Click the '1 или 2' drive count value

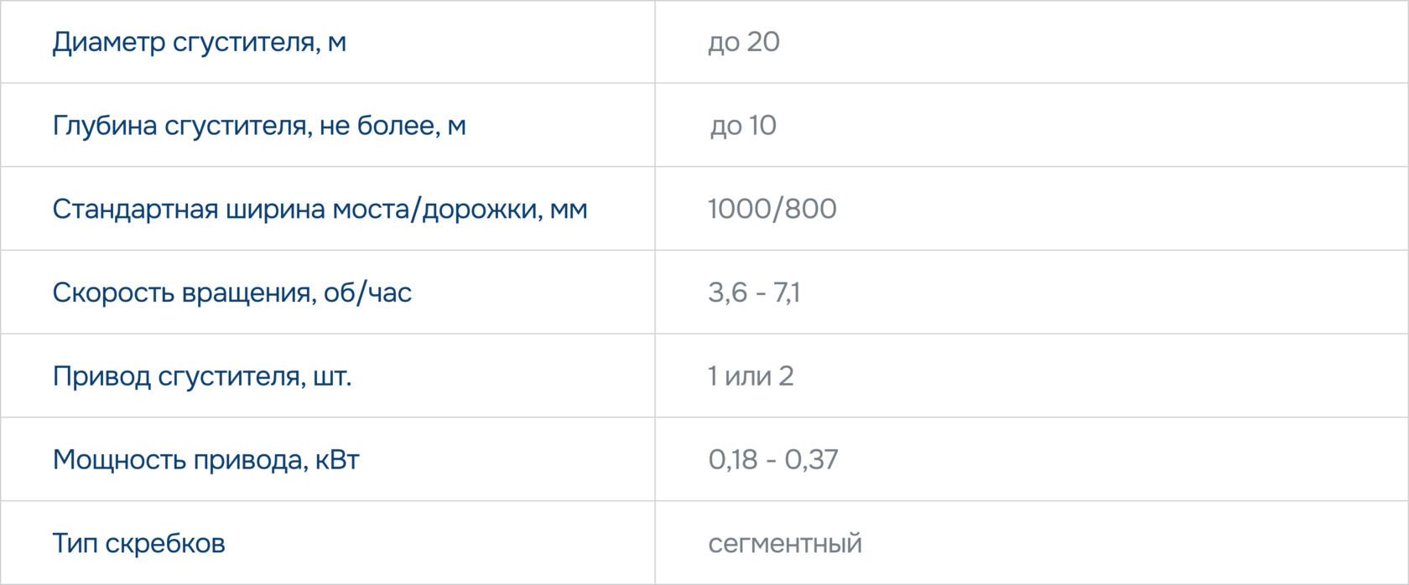(750, 376)
